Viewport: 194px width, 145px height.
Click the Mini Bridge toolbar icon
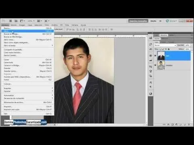[16, 21]
